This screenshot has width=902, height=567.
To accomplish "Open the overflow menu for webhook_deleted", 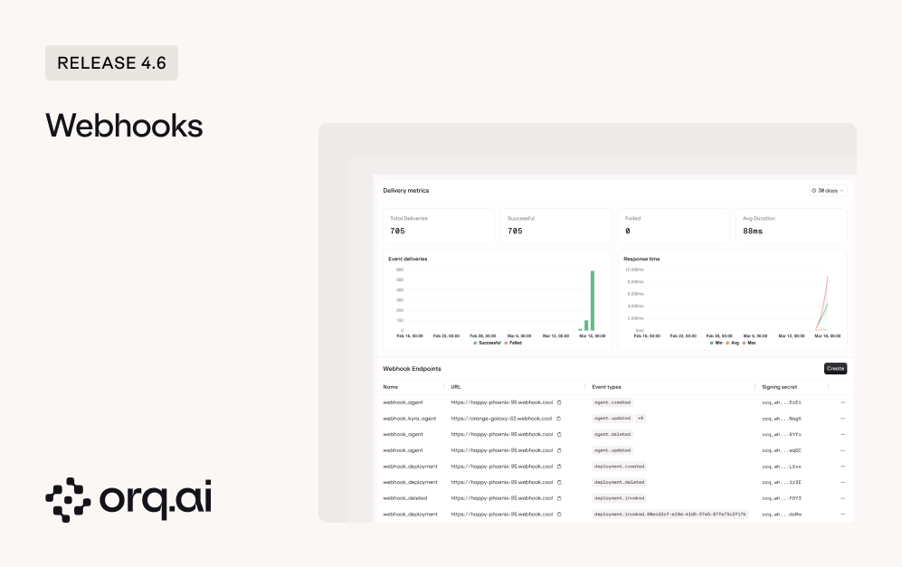I will tap(842, 498).
